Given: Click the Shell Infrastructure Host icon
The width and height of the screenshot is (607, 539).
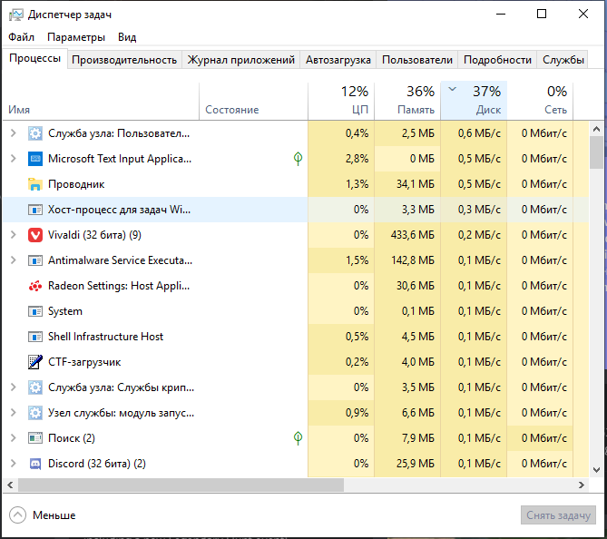Looking at the screenshot, I should [35, 337].
